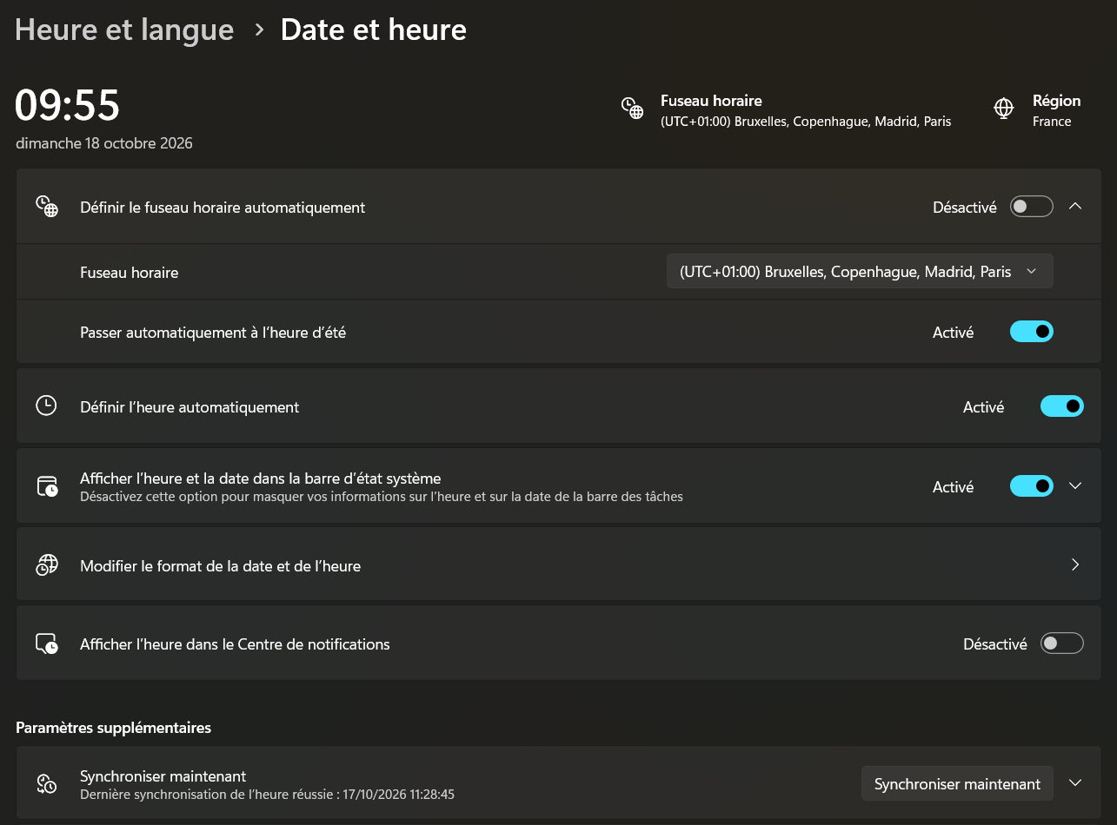Image resolution: width=1117 pixels, height=825 pixels.
Task: Click the sync icon next to 'Synchroniser maintenant' title
Action: click(46, 783)
